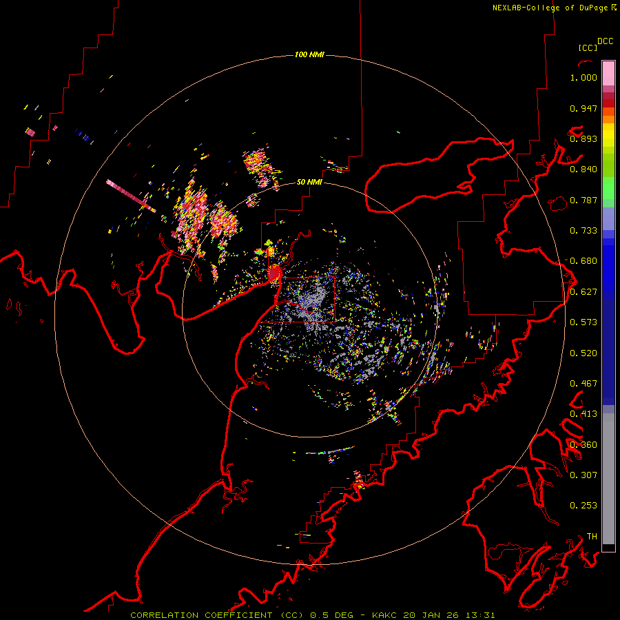
Task: Click the 100 NMI range ring label
Action: coord(309,54)
